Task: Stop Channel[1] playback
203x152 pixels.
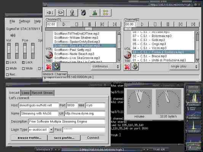Action: (77, 24)
